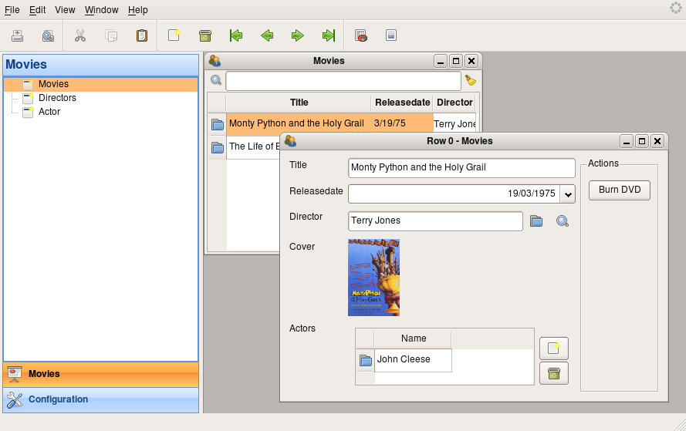Screen dimensions: 686x431
Task: Open the Window menu
Action: coord(102,9)
